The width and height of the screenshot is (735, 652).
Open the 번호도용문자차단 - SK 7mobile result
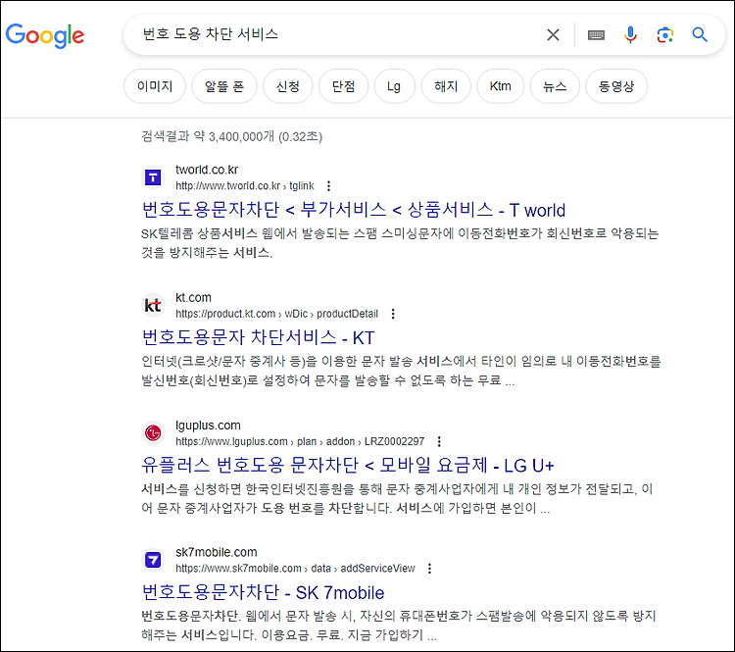263,593
